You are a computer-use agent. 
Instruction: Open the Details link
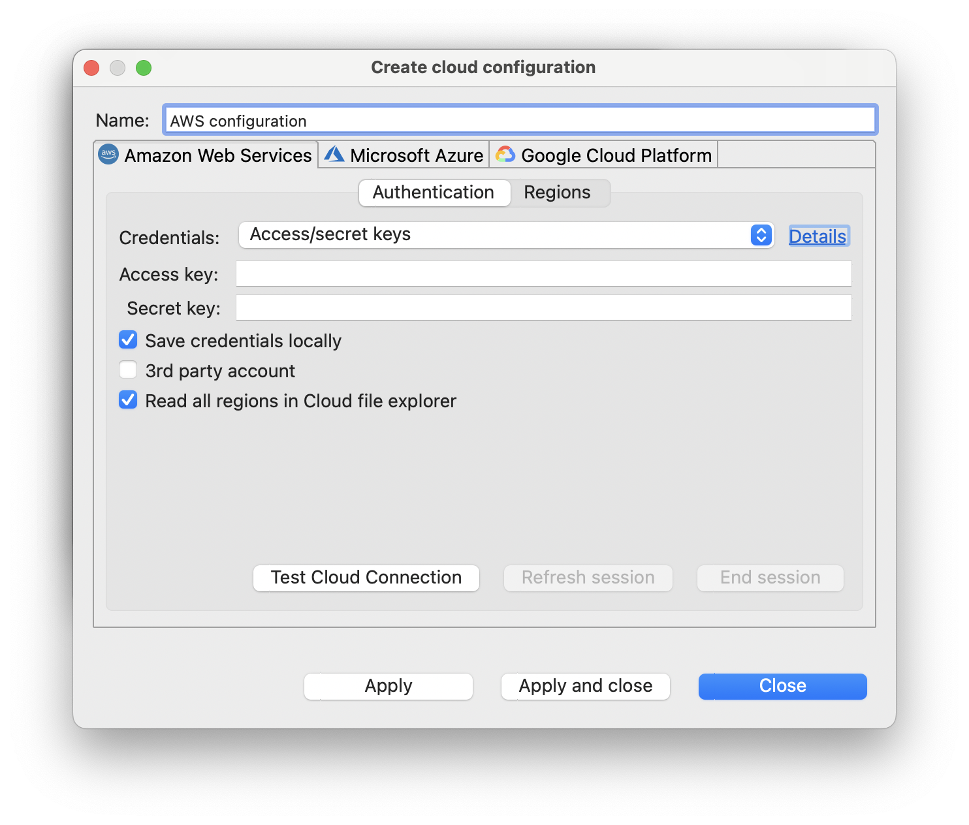pos(818,236)
